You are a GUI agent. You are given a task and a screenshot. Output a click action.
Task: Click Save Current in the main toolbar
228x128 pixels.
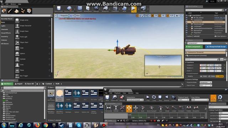(x=58, y=9)
